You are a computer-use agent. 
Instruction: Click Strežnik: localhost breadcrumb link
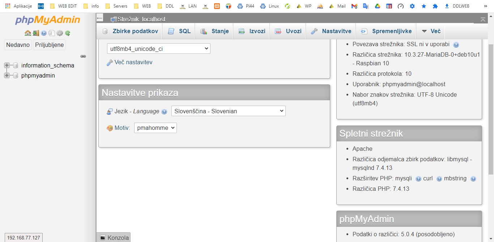click(x=142, y=19)
